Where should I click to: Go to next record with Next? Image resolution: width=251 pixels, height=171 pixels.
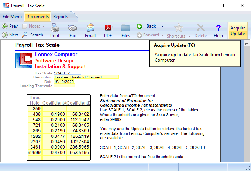pyautogui.click(x=10, y=35)
